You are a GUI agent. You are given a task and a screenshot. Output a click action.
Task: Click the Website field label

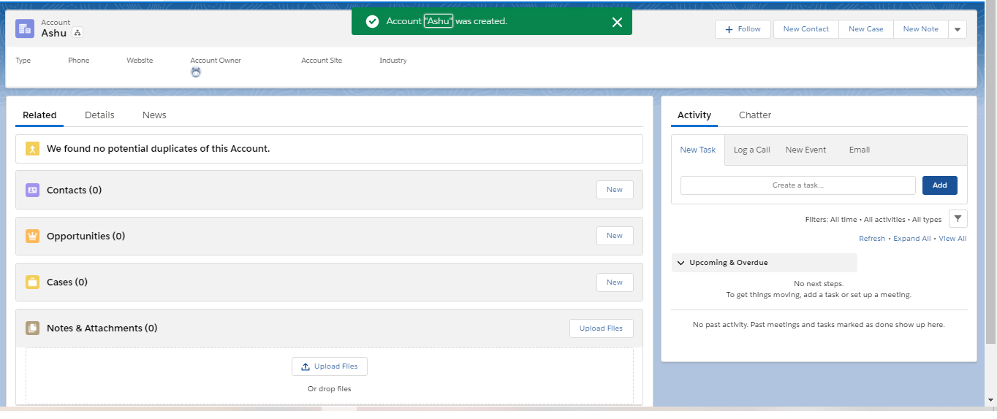[x=140, y=61]
